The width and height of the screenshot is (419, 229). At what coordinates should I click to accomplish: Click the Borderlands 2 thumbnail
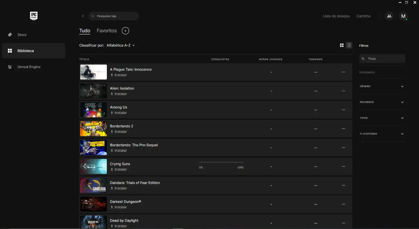[x=93, y=129]
